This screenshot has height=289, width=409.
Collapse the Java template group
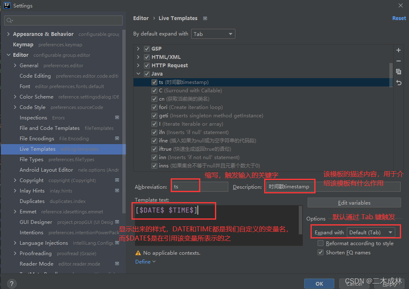point(138,74)
